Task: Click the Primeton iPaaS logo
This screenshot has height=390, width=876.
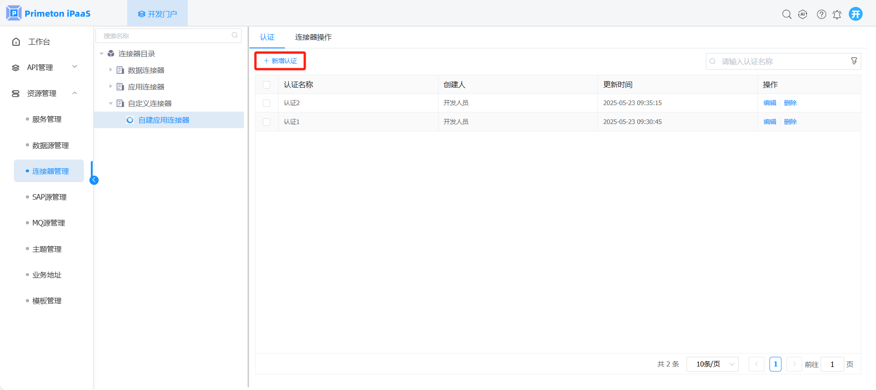Action: click(48, 13)
